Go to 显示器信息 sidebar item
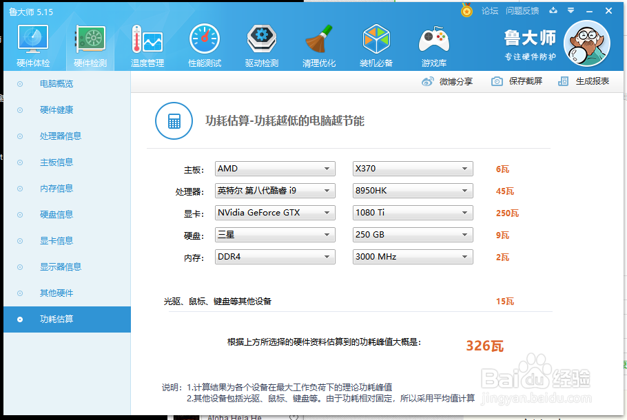627x420 pixels. (x=67, y=267)
